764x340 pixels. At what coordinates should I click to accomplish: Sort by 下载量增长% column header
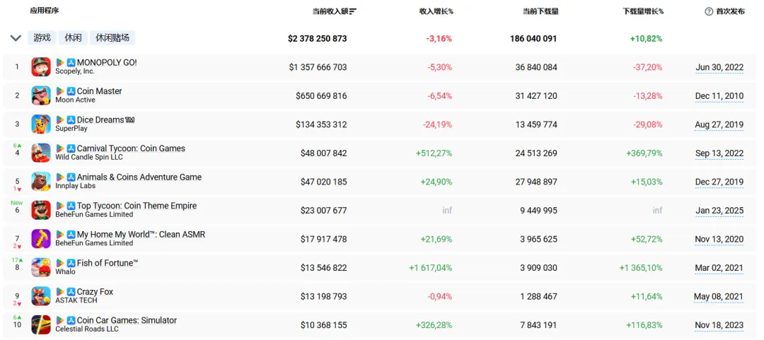click(643, 11)
